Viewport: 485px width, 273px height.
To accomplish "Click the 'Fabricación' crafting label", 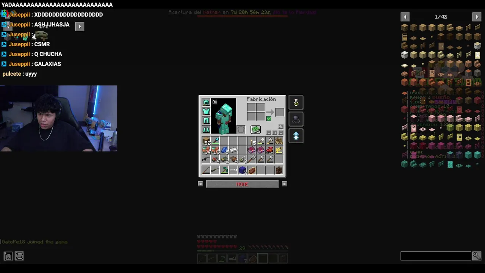I will 261,99.
